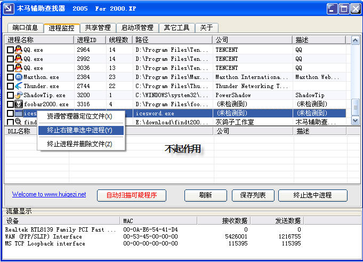363x262 pixels.
Task: Click the 终止选中进程 button
Action: 312,195
